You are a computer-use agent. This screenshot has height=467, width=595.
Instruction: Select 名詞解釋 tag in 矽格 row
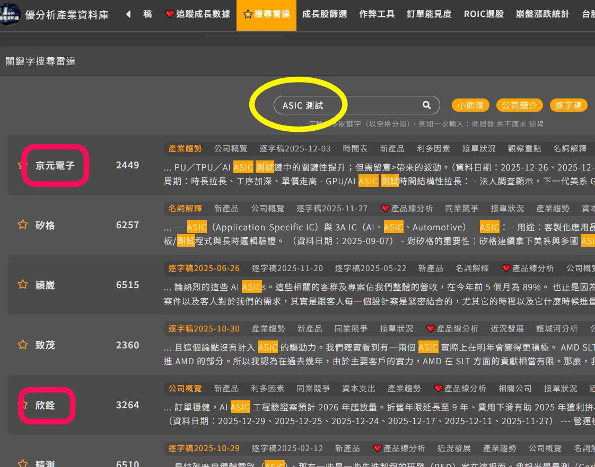185,209
